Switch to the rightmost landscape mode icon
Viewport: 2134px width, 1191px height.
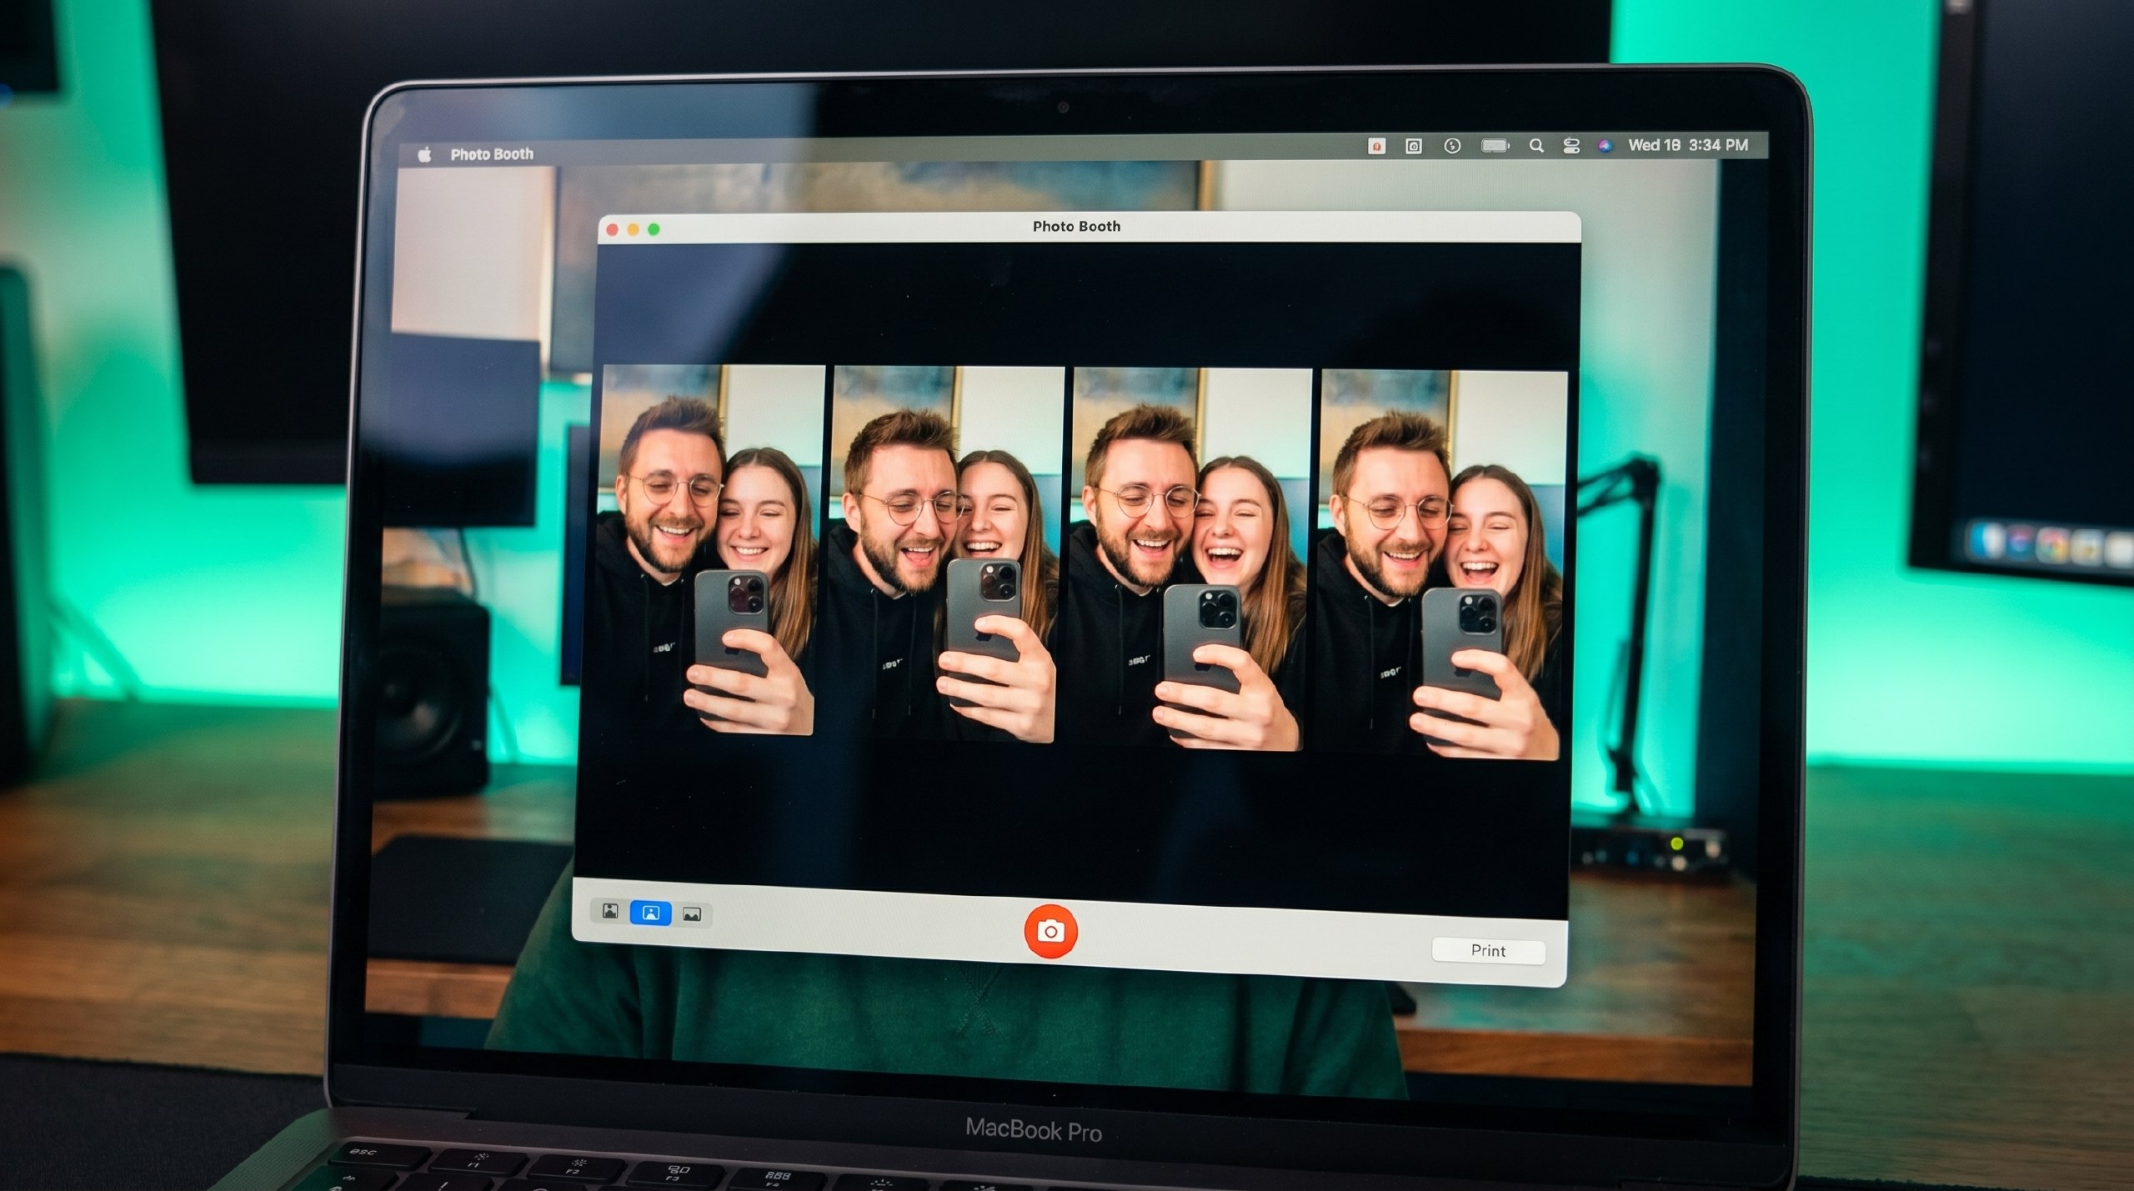691,914
